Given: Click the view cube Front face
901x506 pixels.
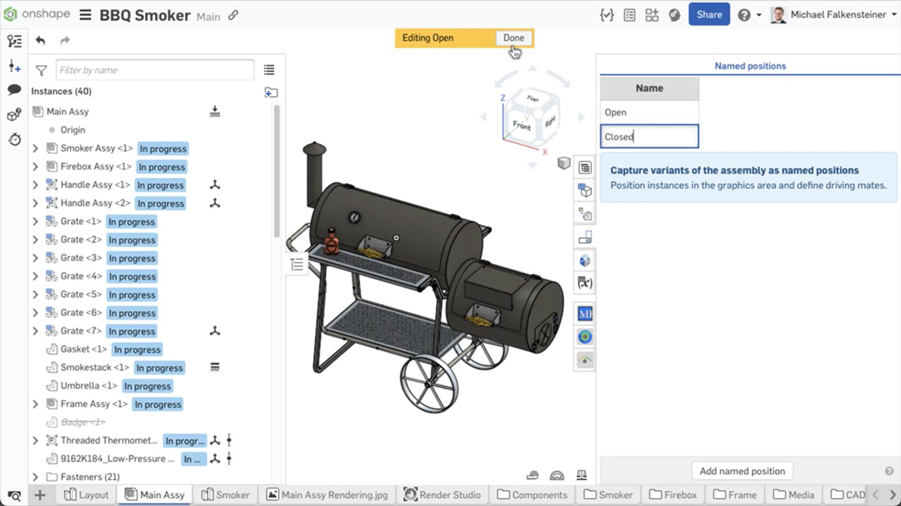Looking at the screenshot, I should point(521,125).
